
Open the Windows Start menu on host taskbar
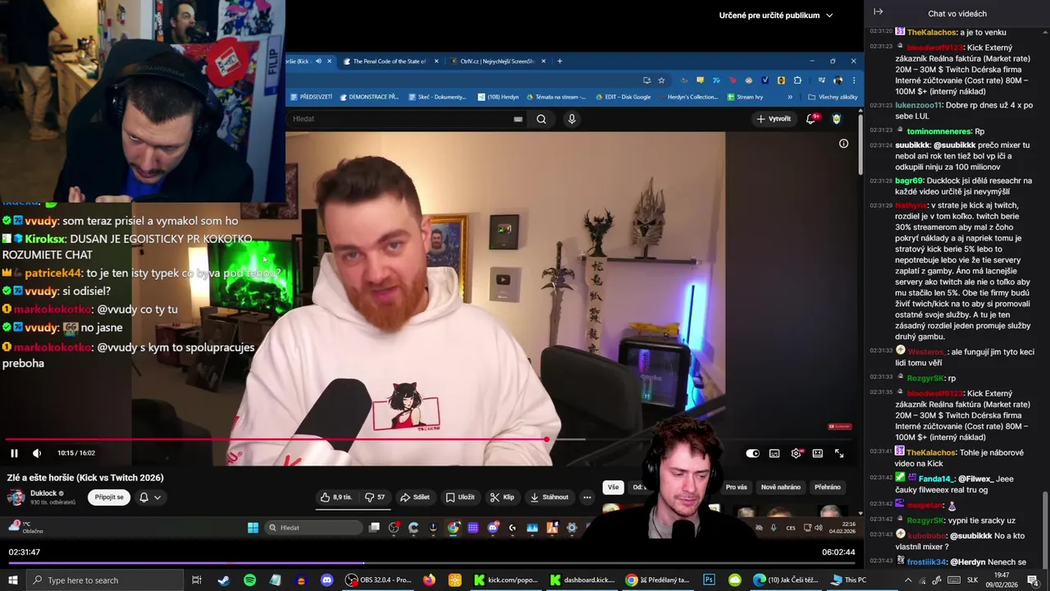click(x=12, y=580)
